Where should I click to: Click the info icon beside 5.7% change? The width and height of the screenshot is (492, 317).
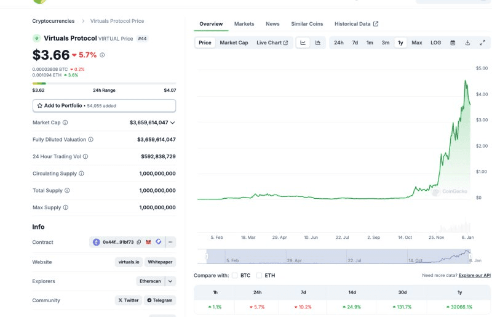(102, 55)
